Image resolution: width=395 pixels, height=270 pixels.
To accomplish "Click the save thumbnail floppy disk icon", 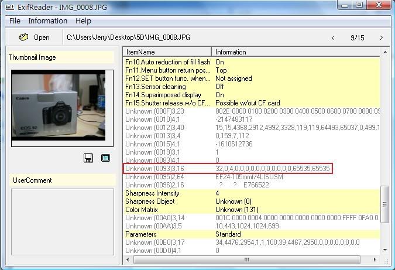I will [88, 158].
